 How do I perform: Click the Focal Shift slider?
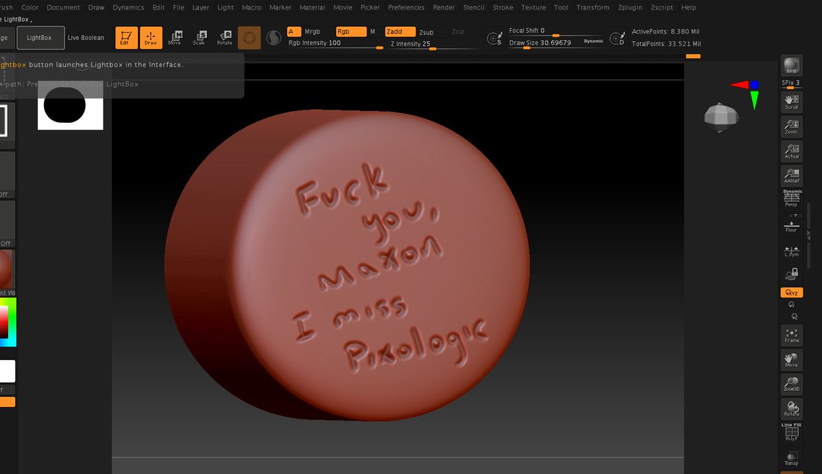[556, 31]
